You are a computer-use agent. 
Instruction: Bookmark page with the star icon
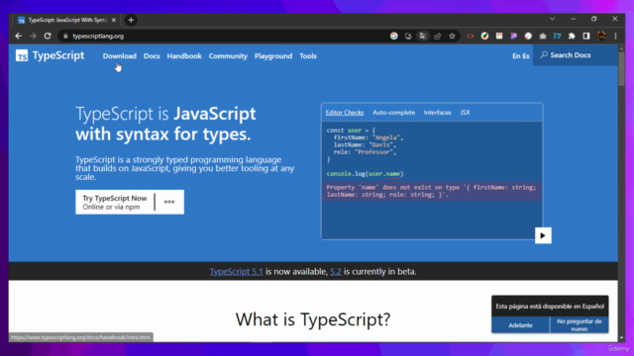tap(452, 36)
